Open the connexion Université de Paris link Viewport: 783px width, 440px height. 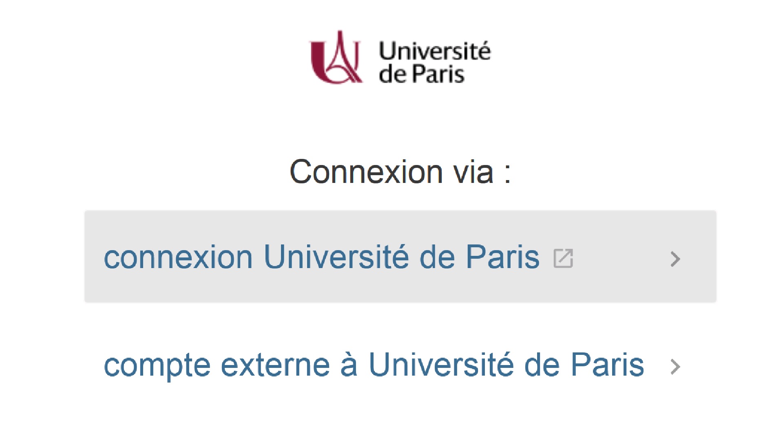(322, 257)
